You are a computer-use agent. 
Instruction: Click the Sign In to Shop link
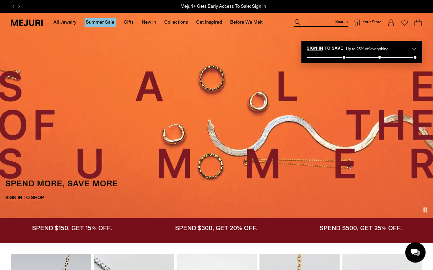click(25, 198)
